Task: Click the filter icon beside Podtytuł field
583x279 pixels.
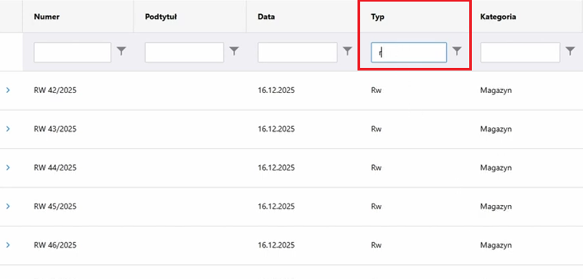Action: coord(234,52)
